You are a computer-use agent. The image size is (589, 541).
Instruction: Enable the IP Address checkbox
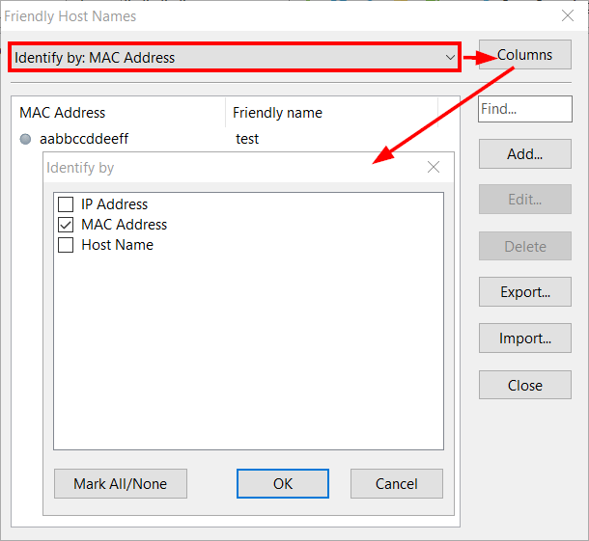pyautogui.click(x=66, y=204)
